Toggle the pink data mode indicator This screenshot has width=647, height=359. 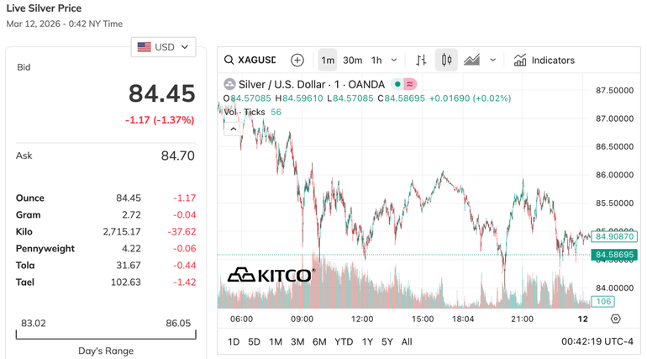tap(409, 84)
